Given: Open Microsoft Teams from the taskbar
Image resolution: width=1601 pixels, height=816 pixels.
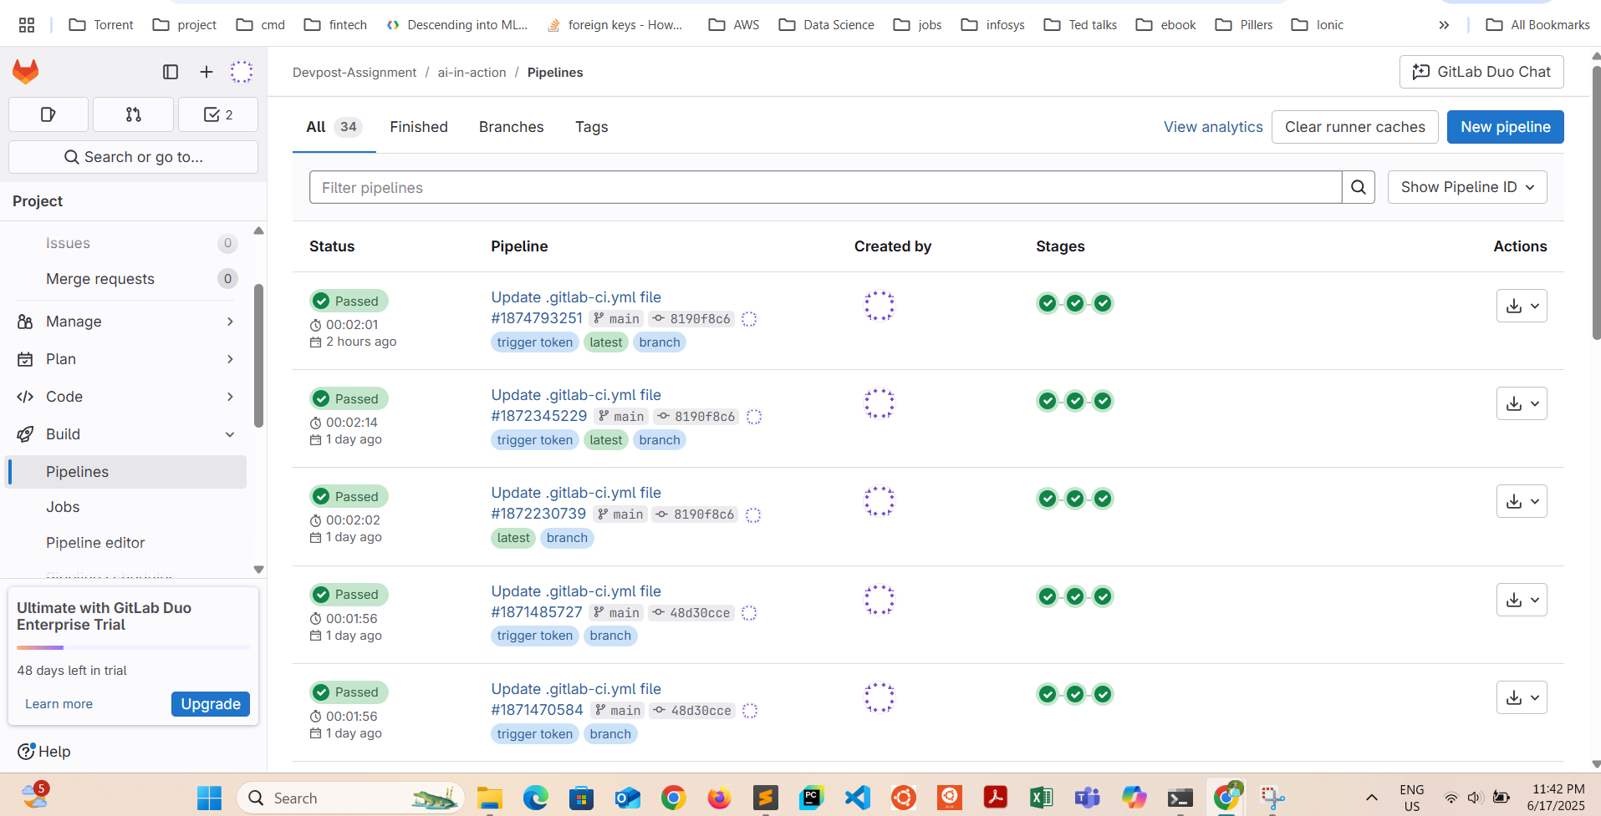Looking at the screenshot, I should tap(1087, 798).
